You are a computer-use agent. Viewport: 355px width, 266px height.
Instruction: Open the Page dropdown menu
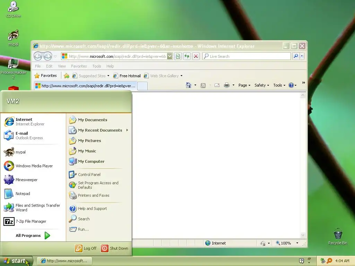pos(244,85)
